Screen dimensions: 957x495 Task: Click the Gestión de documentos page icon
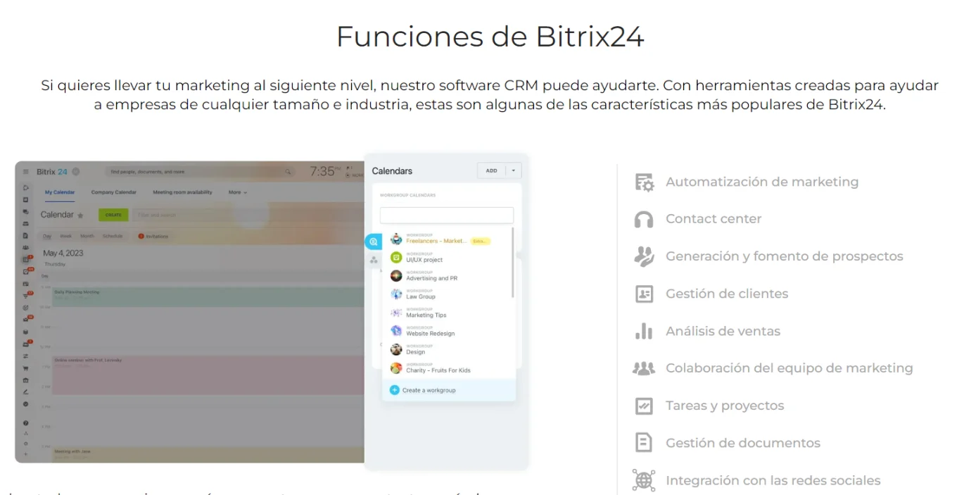pos(644,443)
